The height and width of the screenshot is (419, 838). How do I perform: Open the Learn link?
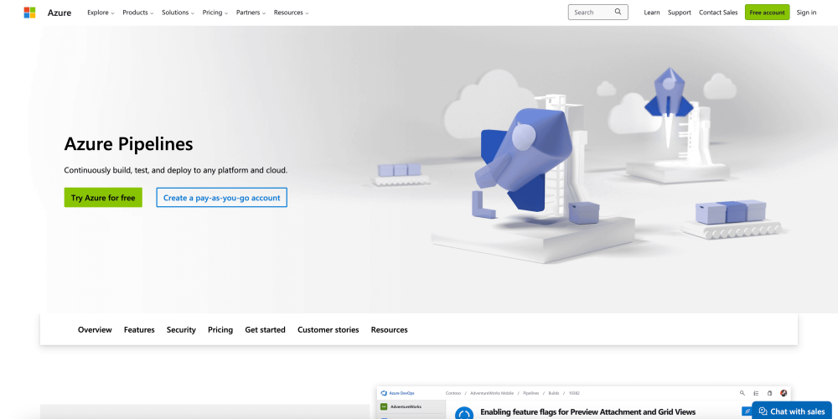tap(651, 13)
